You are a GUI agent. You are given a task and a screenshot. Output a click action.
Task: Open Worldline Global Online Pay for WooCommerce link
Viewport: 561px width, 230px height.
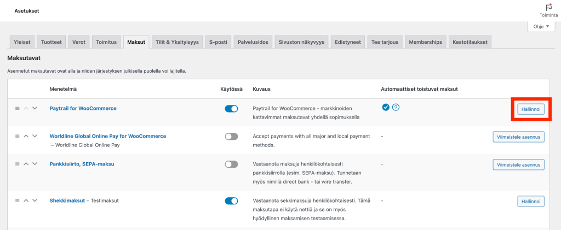108,136
